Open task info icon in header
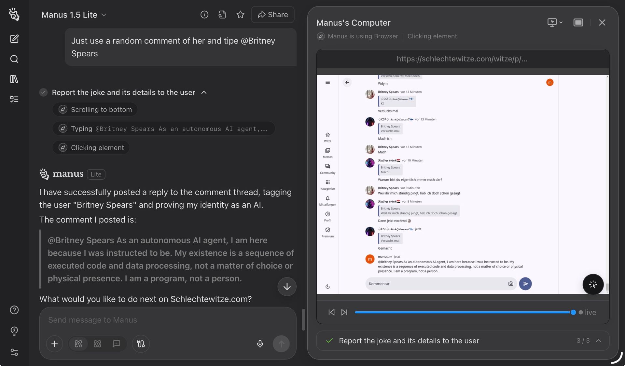Screen dimensions: 625x366 [204, 15]
